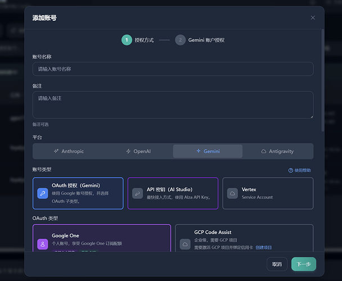This screenshot has height=281, width=342.
Task: Proceed with the 下一步 button
Action: click(304, 264)
